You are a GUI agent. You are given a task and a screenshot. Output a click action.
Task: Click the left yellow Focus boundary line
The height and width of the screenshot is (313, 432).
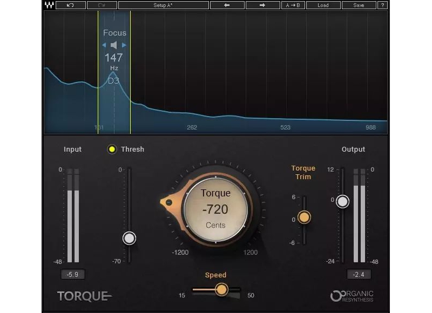coord(98,72)
